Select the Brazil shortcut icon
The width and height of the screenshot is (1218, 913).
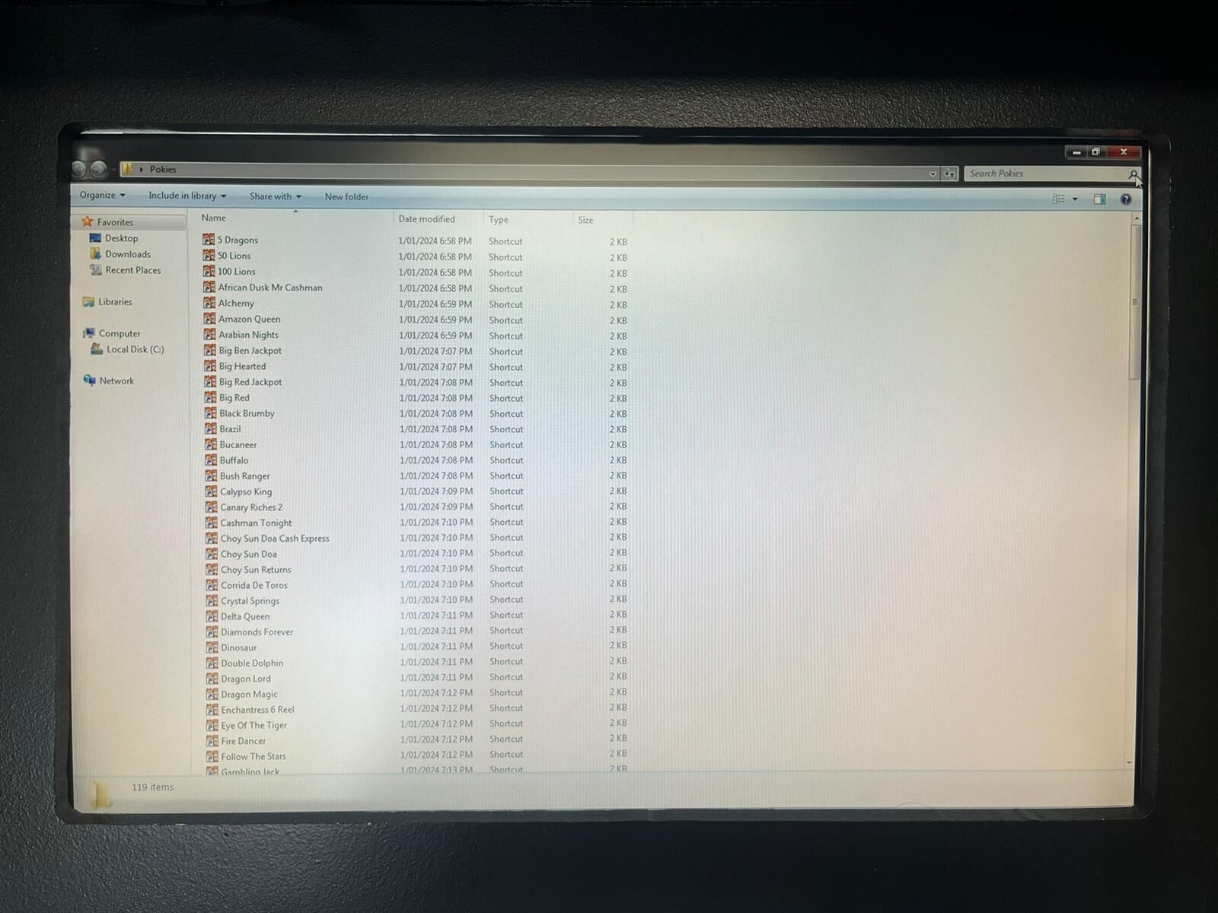tap(210, 428)
